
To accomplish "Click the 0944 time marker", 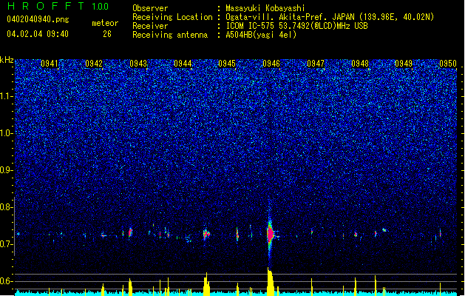I will tap(183, 64).
